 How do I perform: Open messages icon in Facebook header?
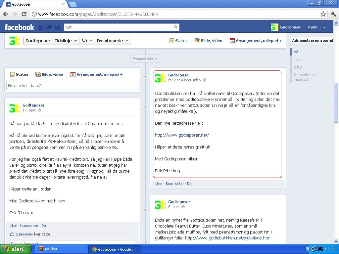pyautogui.click(x=49, y=27)
